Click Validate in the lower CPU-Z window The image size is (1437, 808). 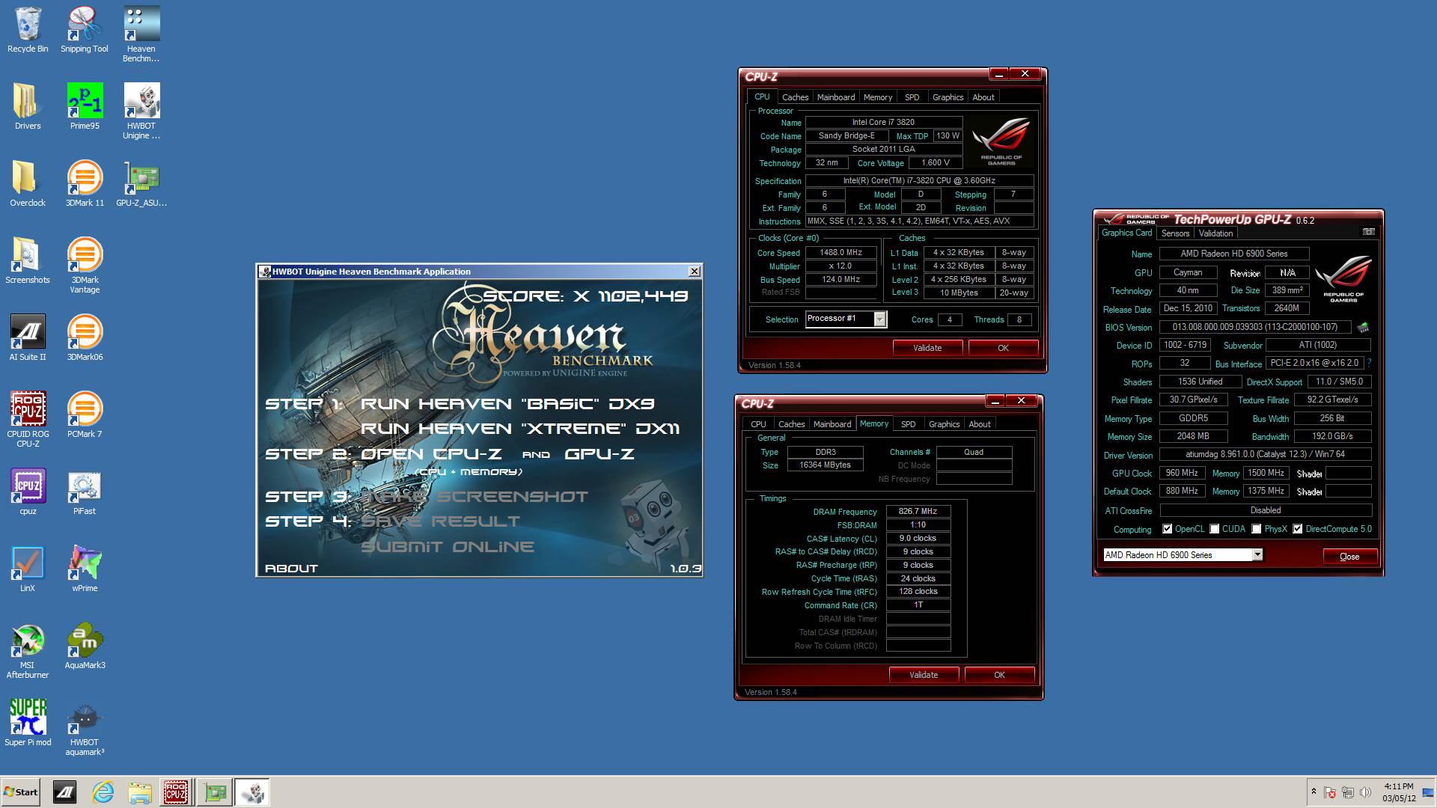(924, 675)
